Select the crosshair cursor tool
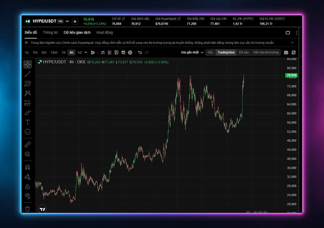This screenshot has width=324, height=228. (x=28, y=64)
